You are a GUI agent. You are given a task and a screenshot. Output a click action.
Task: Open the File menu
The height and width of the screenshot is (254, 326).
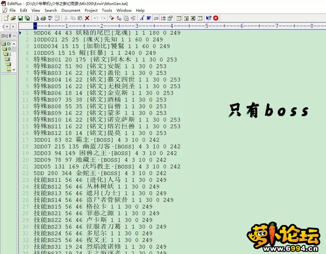click(12, 11)
